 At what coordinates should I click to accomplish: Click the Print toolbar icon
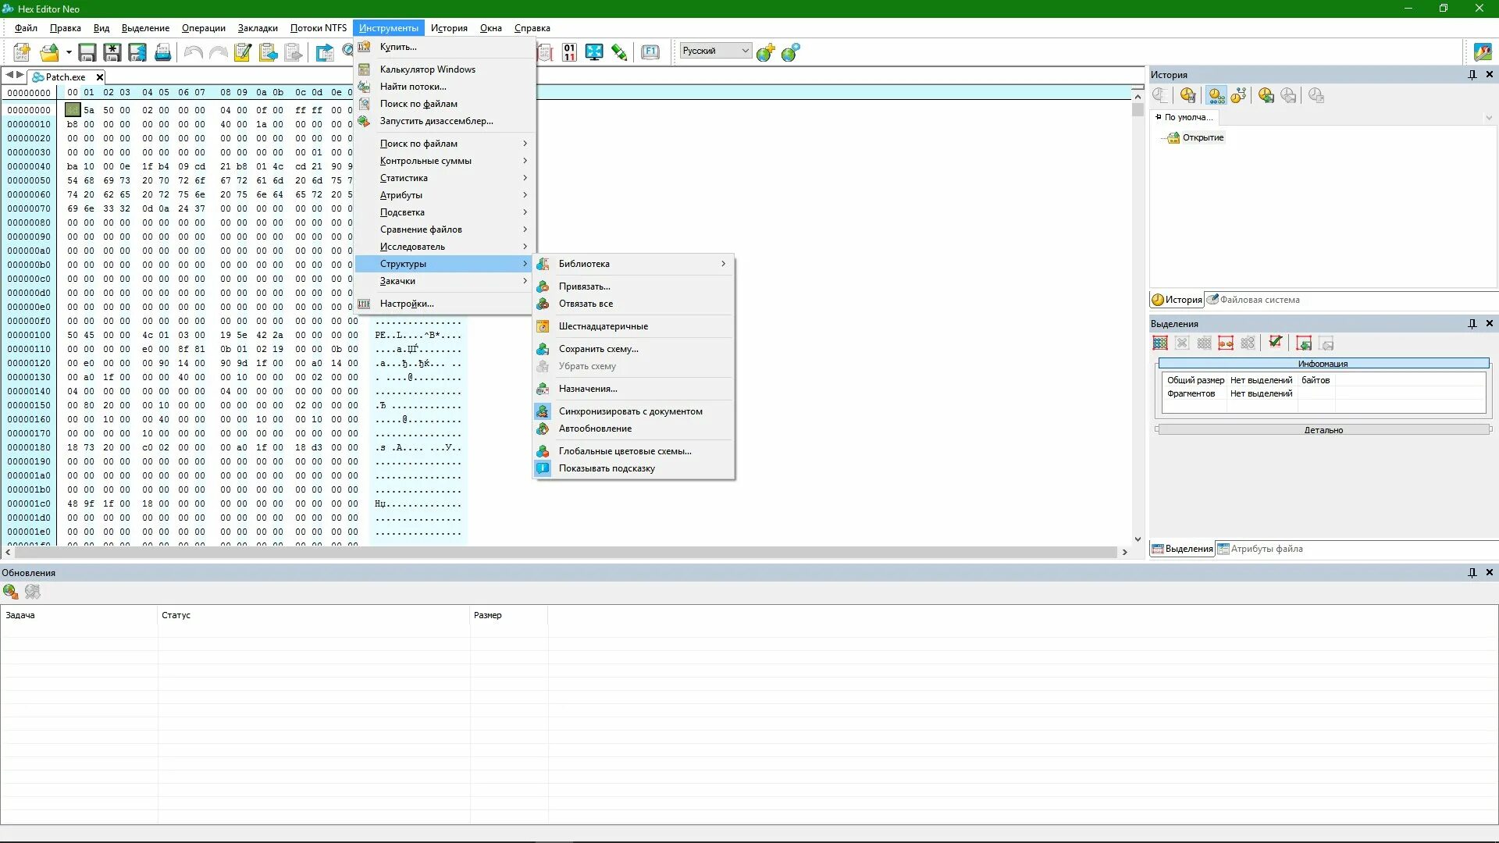[x=162, y=52]
